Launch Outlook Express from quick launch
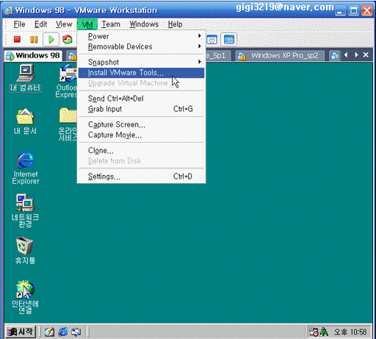Image resolution: width=376 pixels, height=339 pixels. point(76,332)
